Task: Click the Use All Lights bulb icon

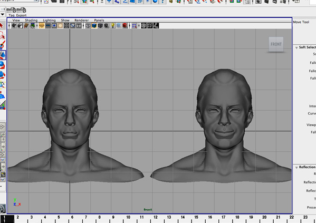Action: pos(113,26)
